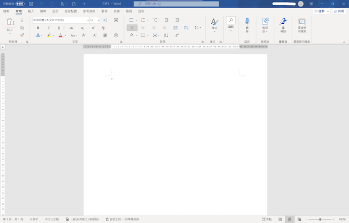
Task: Open the Editor (編輯器) tool
Action: [x=283, y=24]
